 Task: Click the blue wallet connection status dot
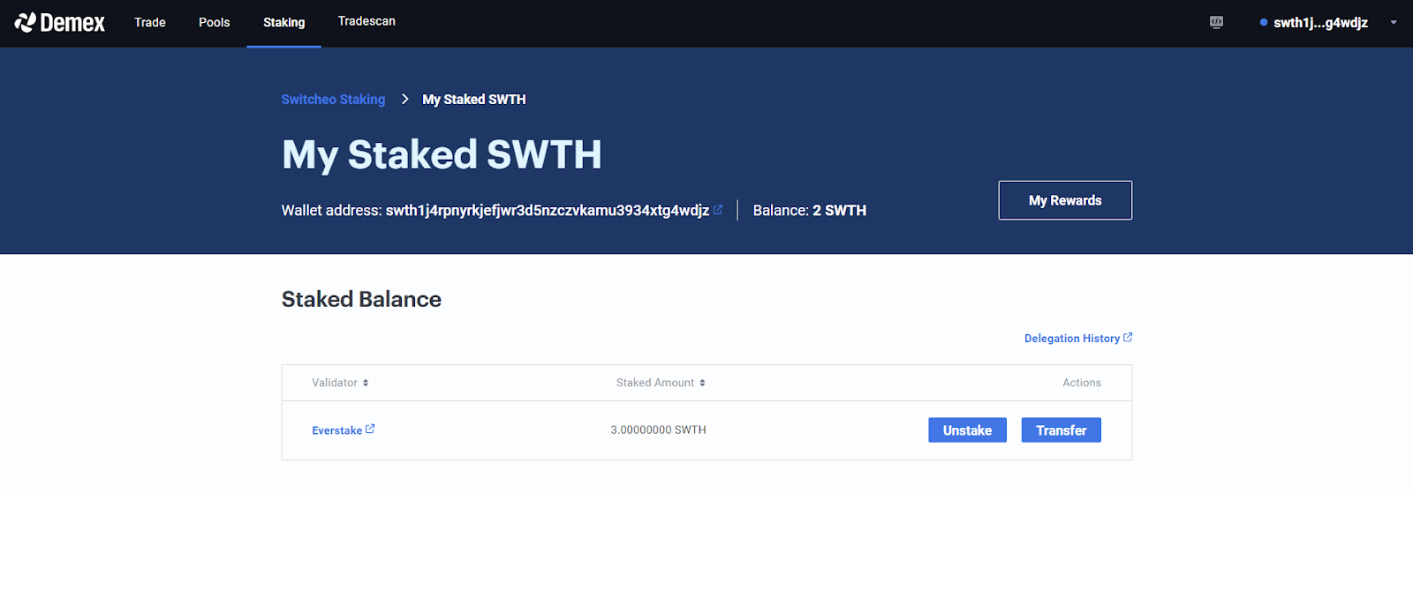pyautogui.click(x=1264, y=23)
